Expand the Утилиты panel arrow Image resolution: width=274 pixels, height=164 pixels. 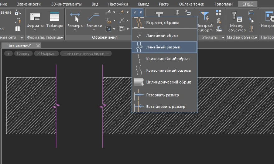[x=223, y=38]
